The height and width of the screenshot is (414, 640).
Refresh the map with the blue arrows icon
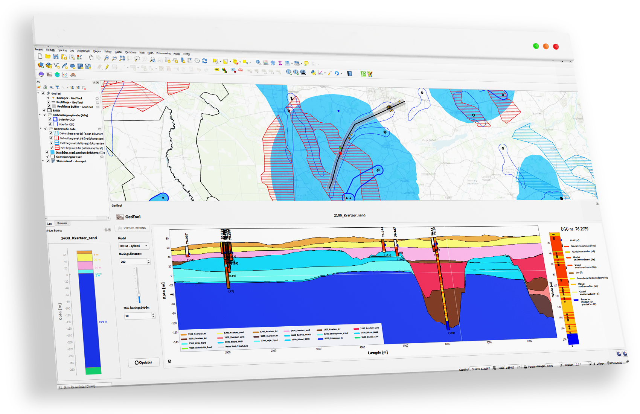(x=204, y=61)
